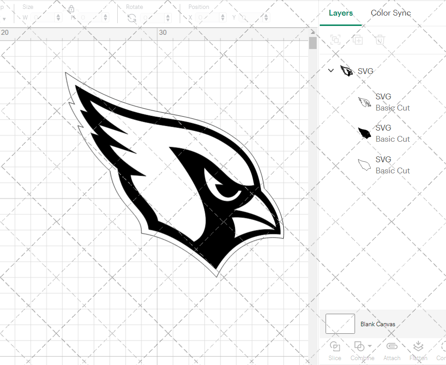Click the Attach paperclip icon
Screen dimensions: 446x365
coord(392,346)
